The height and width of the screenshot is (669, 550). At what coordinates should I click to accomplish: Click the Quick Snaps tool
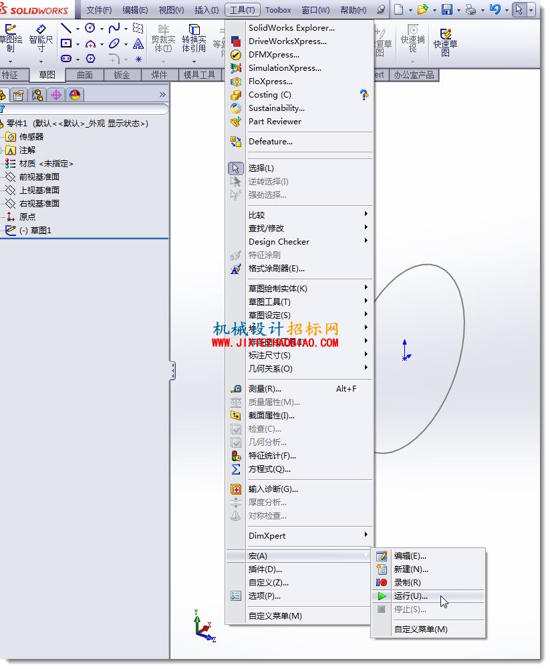pos(412,38)
